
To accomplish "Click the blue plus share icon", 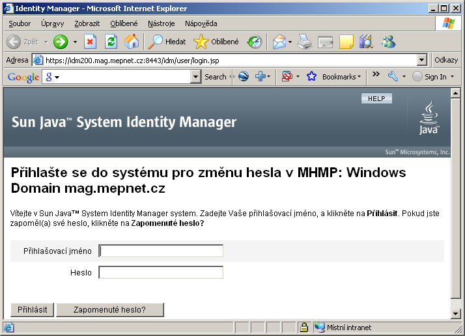I will 260,77.
